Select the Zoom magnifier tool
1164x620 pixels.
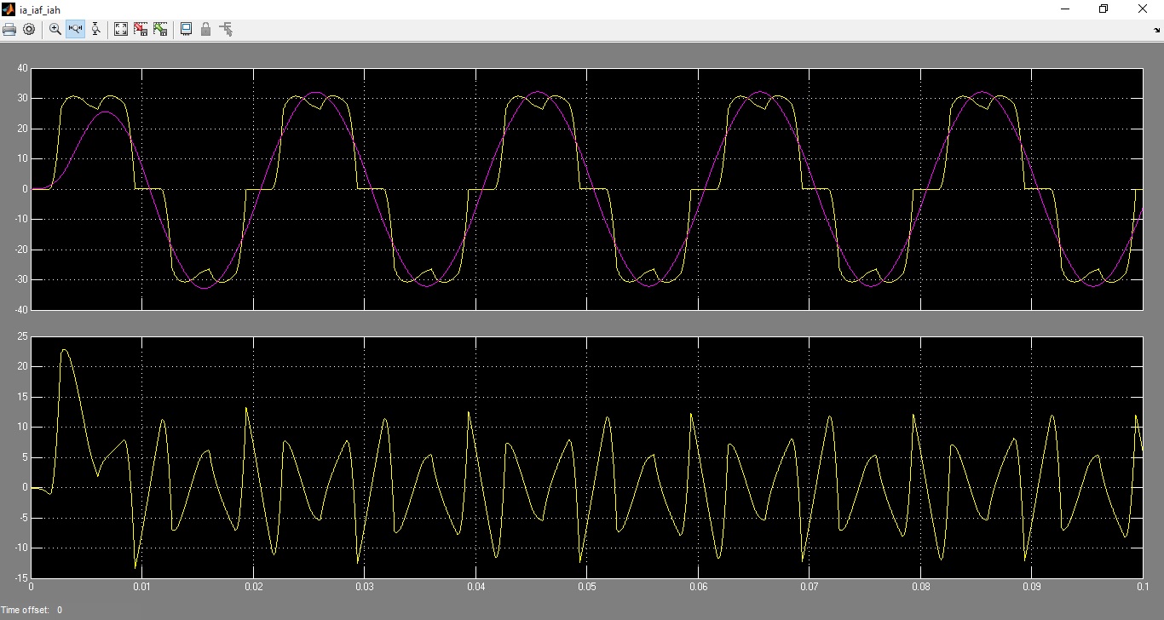pos(55,30)
